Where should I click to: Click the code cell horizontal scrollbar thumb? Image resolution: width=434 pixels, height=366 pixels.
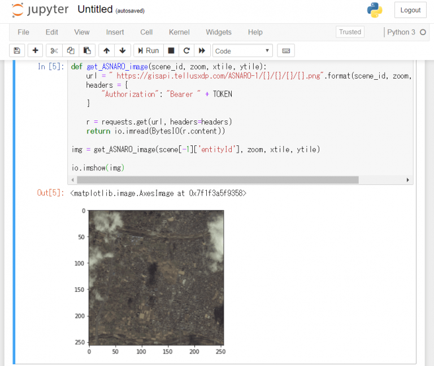point(218,180)
